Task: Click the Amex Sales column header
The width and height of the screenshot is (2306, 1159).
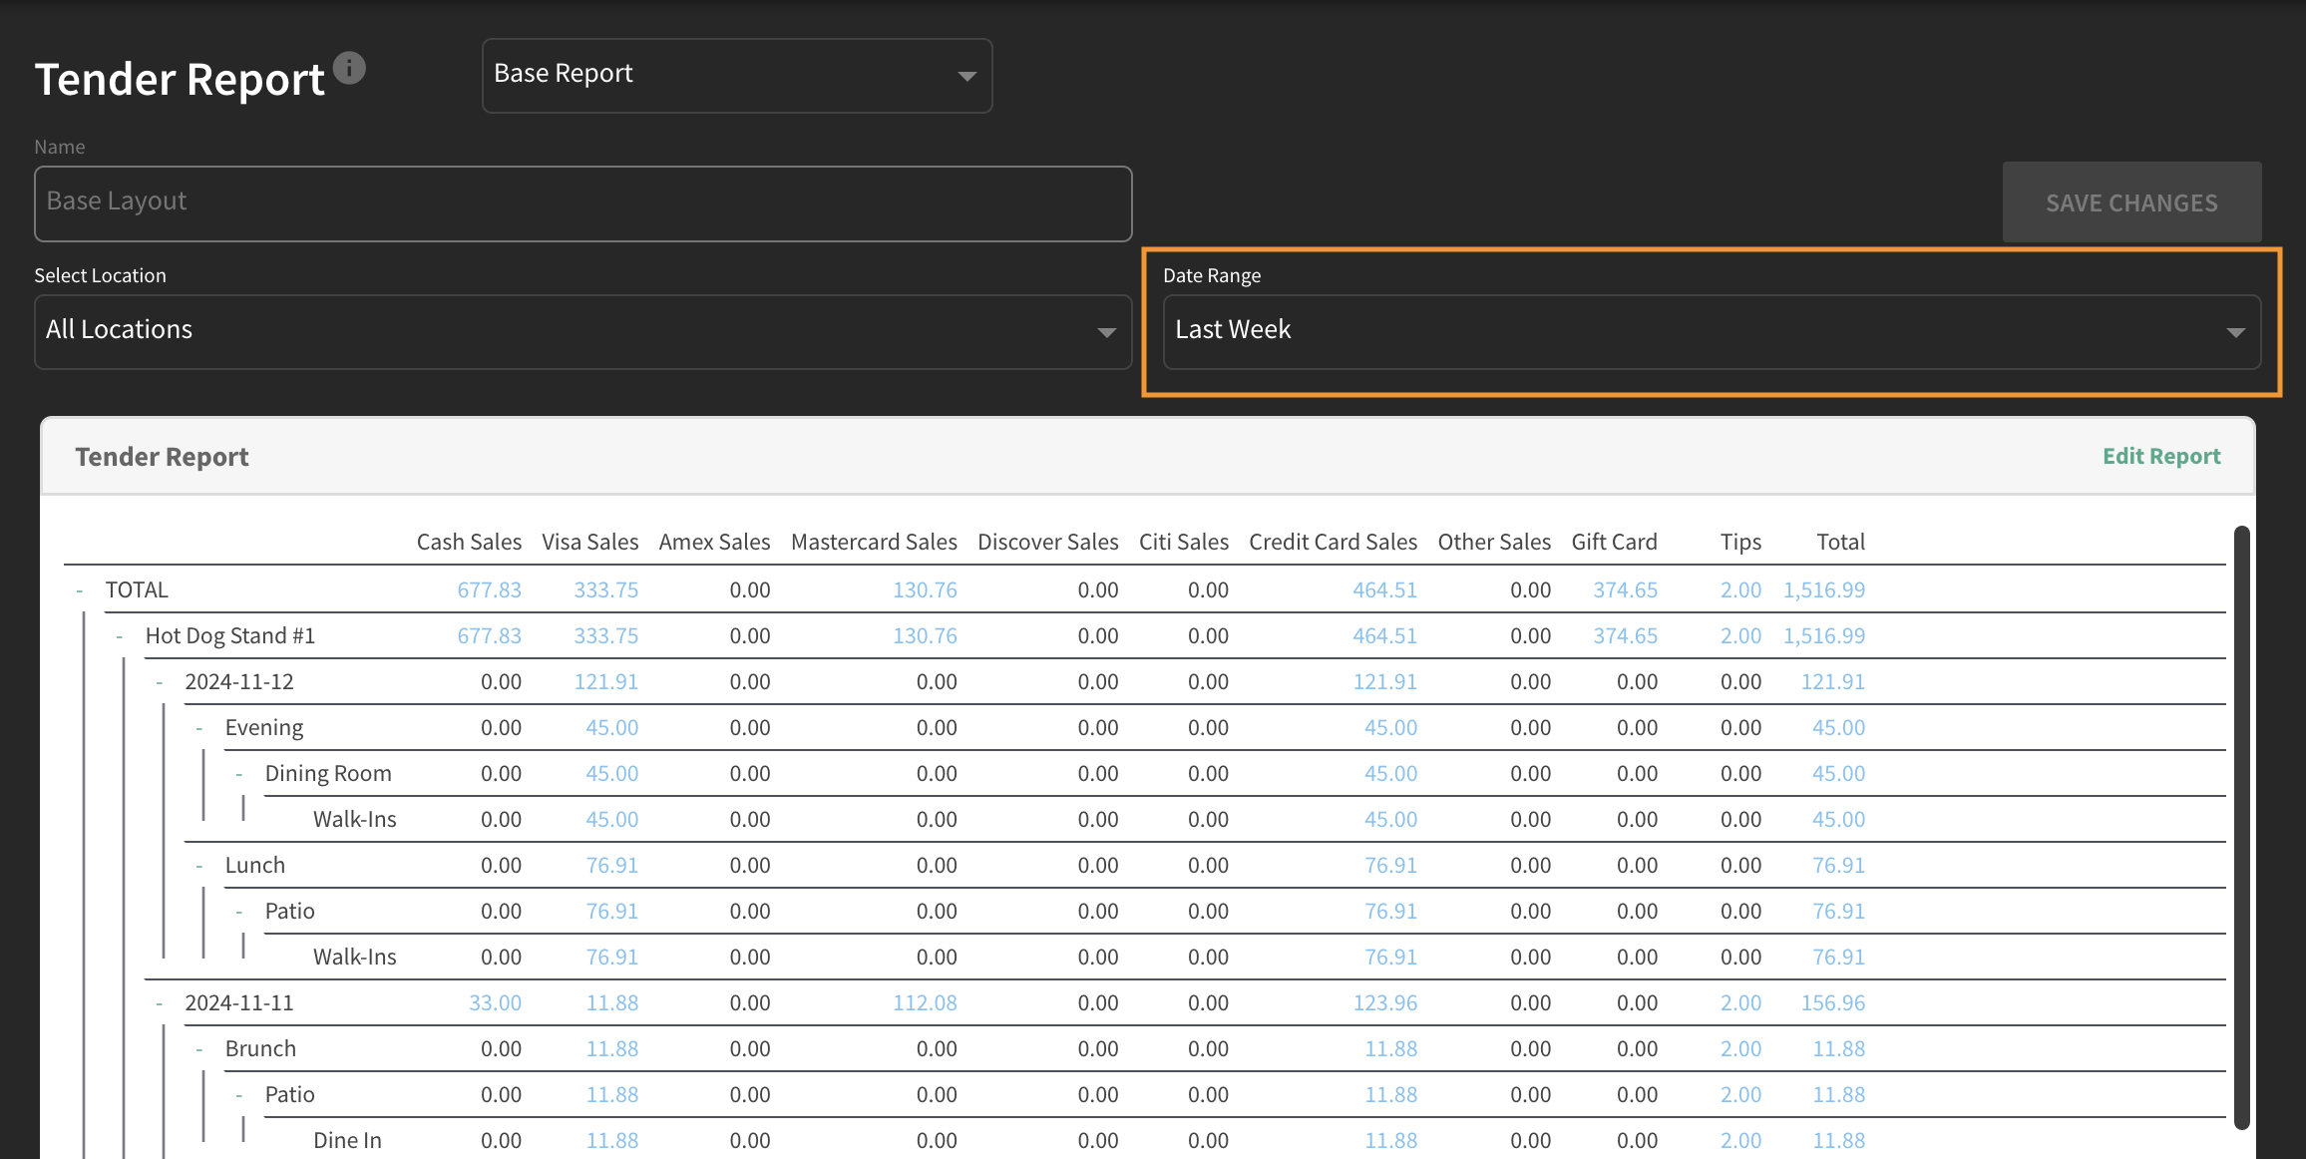Action: [714, 542]
